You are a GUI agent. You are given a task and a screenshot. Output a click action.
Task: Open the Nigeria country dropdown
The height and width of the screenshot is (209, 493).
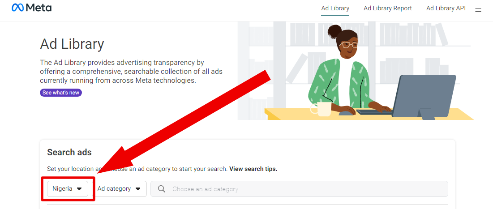68,189
